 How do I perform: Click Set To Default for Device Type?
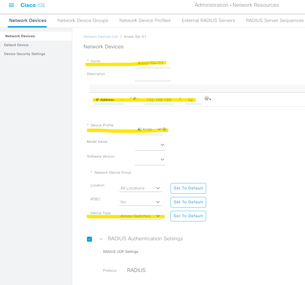click(188, 216)
